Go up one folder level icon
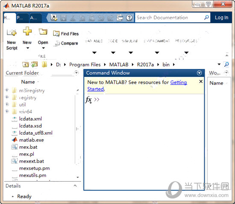 [26, 65]
